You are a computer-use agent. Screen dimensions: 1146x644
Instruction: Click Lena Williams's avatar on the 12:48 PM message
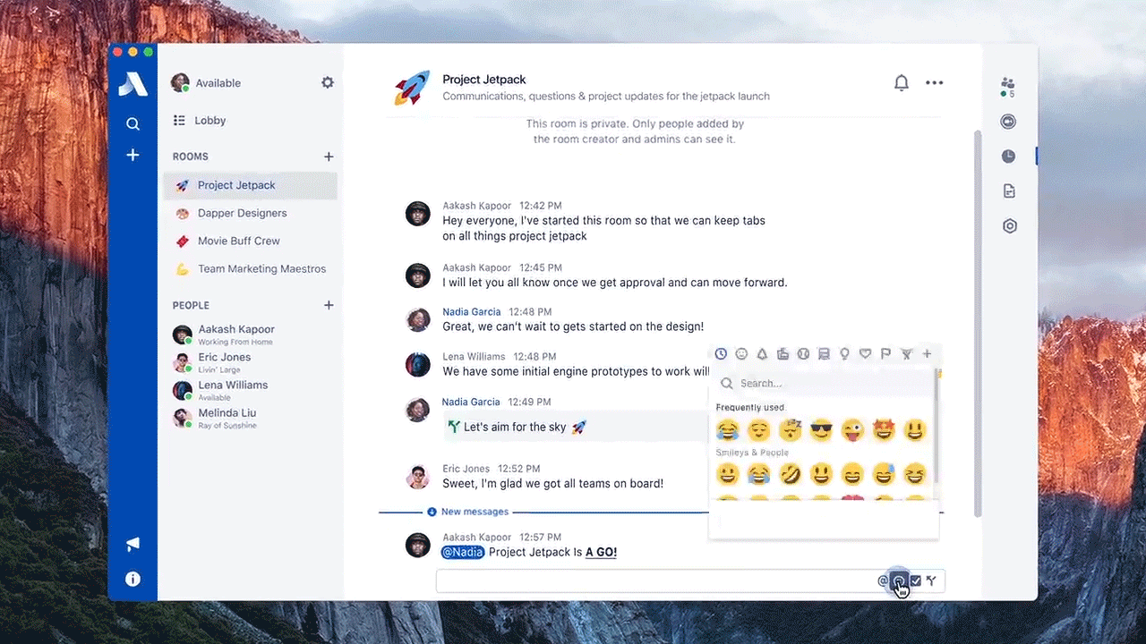pos(417,365)
